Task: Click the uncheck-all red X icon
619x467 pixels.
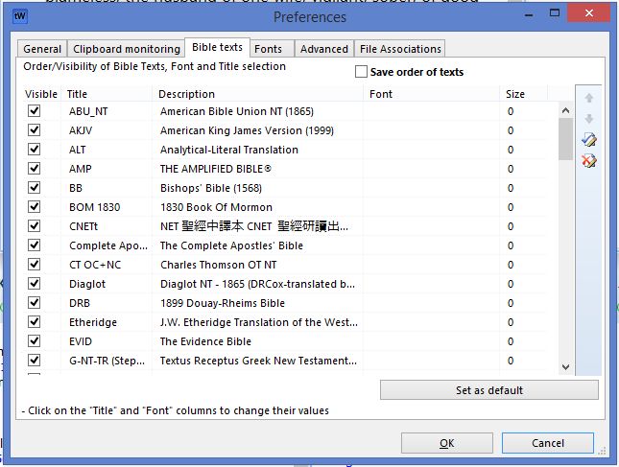Action: click(588, 160)
